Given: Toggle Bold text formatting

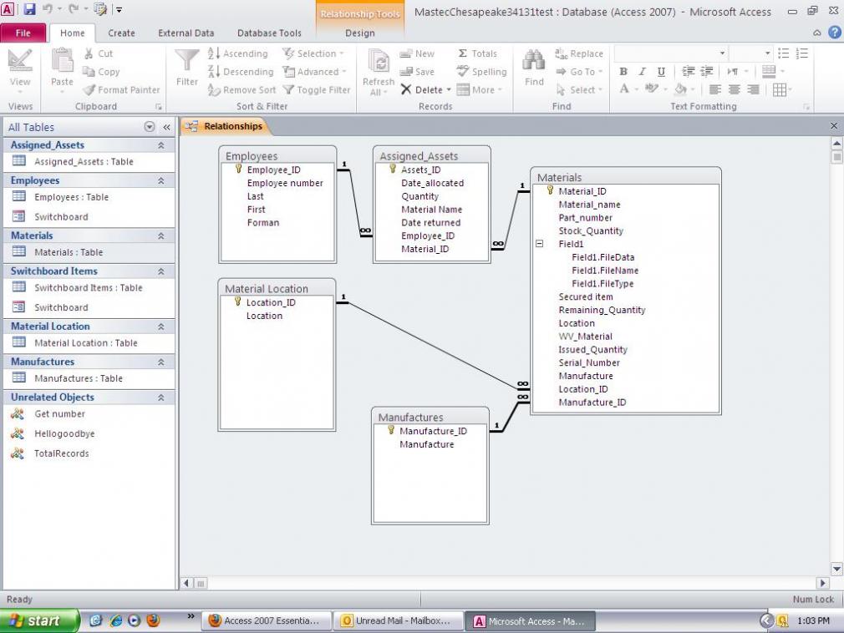Looking at the screenshot, I should pos(623,72).
